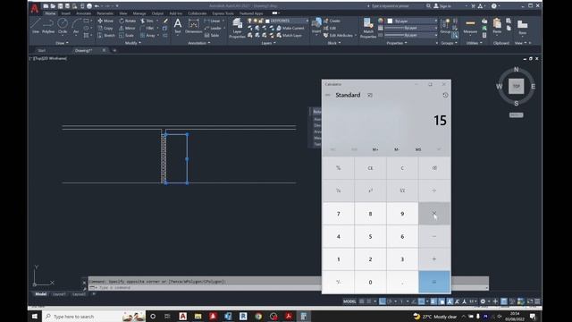Select the Dimension tool

pos(193,26)
